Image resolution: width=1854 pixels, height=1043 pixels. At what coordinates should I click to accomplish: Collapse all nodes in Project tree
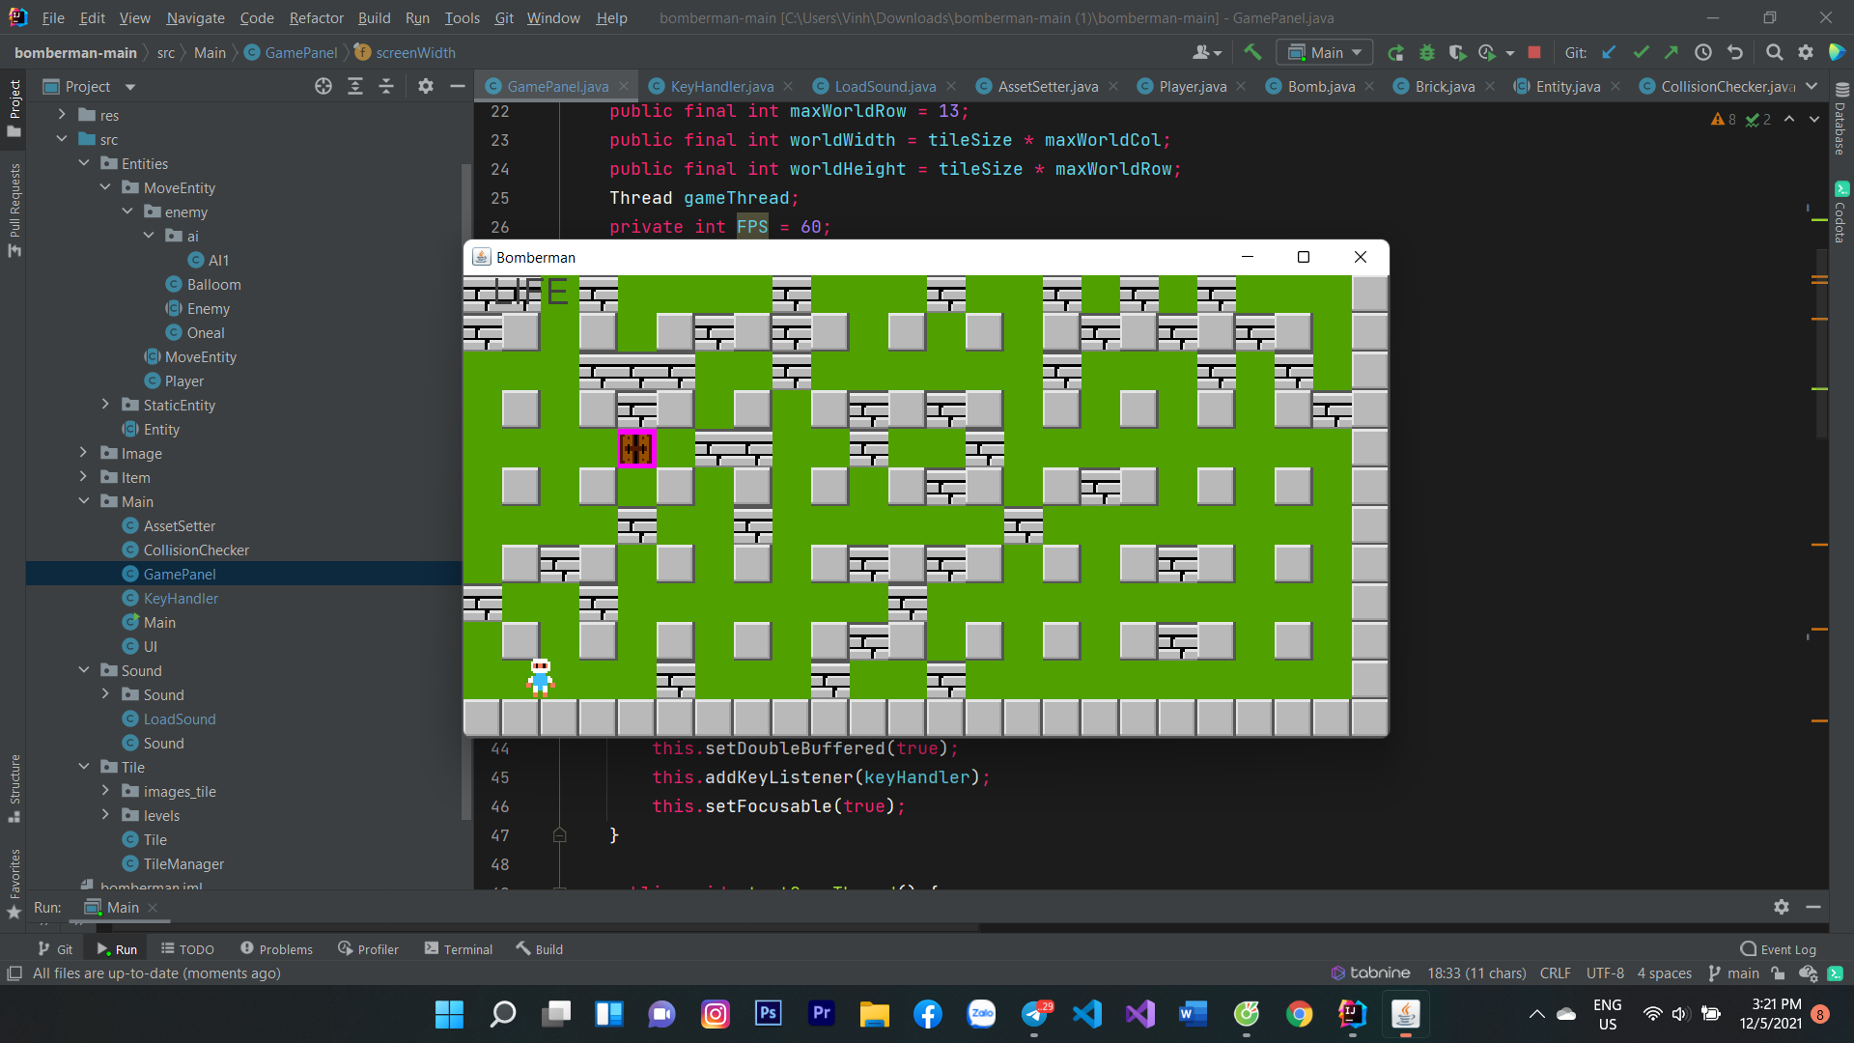pos(385,86)
